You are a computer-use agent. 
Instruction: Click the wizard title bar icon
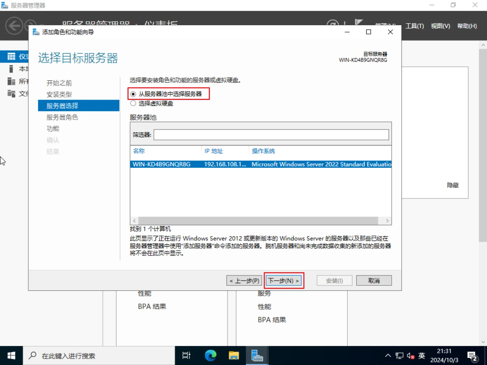pyautogui.click(x=36, y=32)
